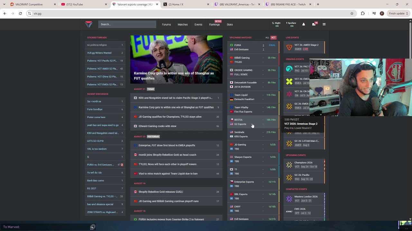Open the Sentinels vs KRU Esports match

click(x=253, y=134)
